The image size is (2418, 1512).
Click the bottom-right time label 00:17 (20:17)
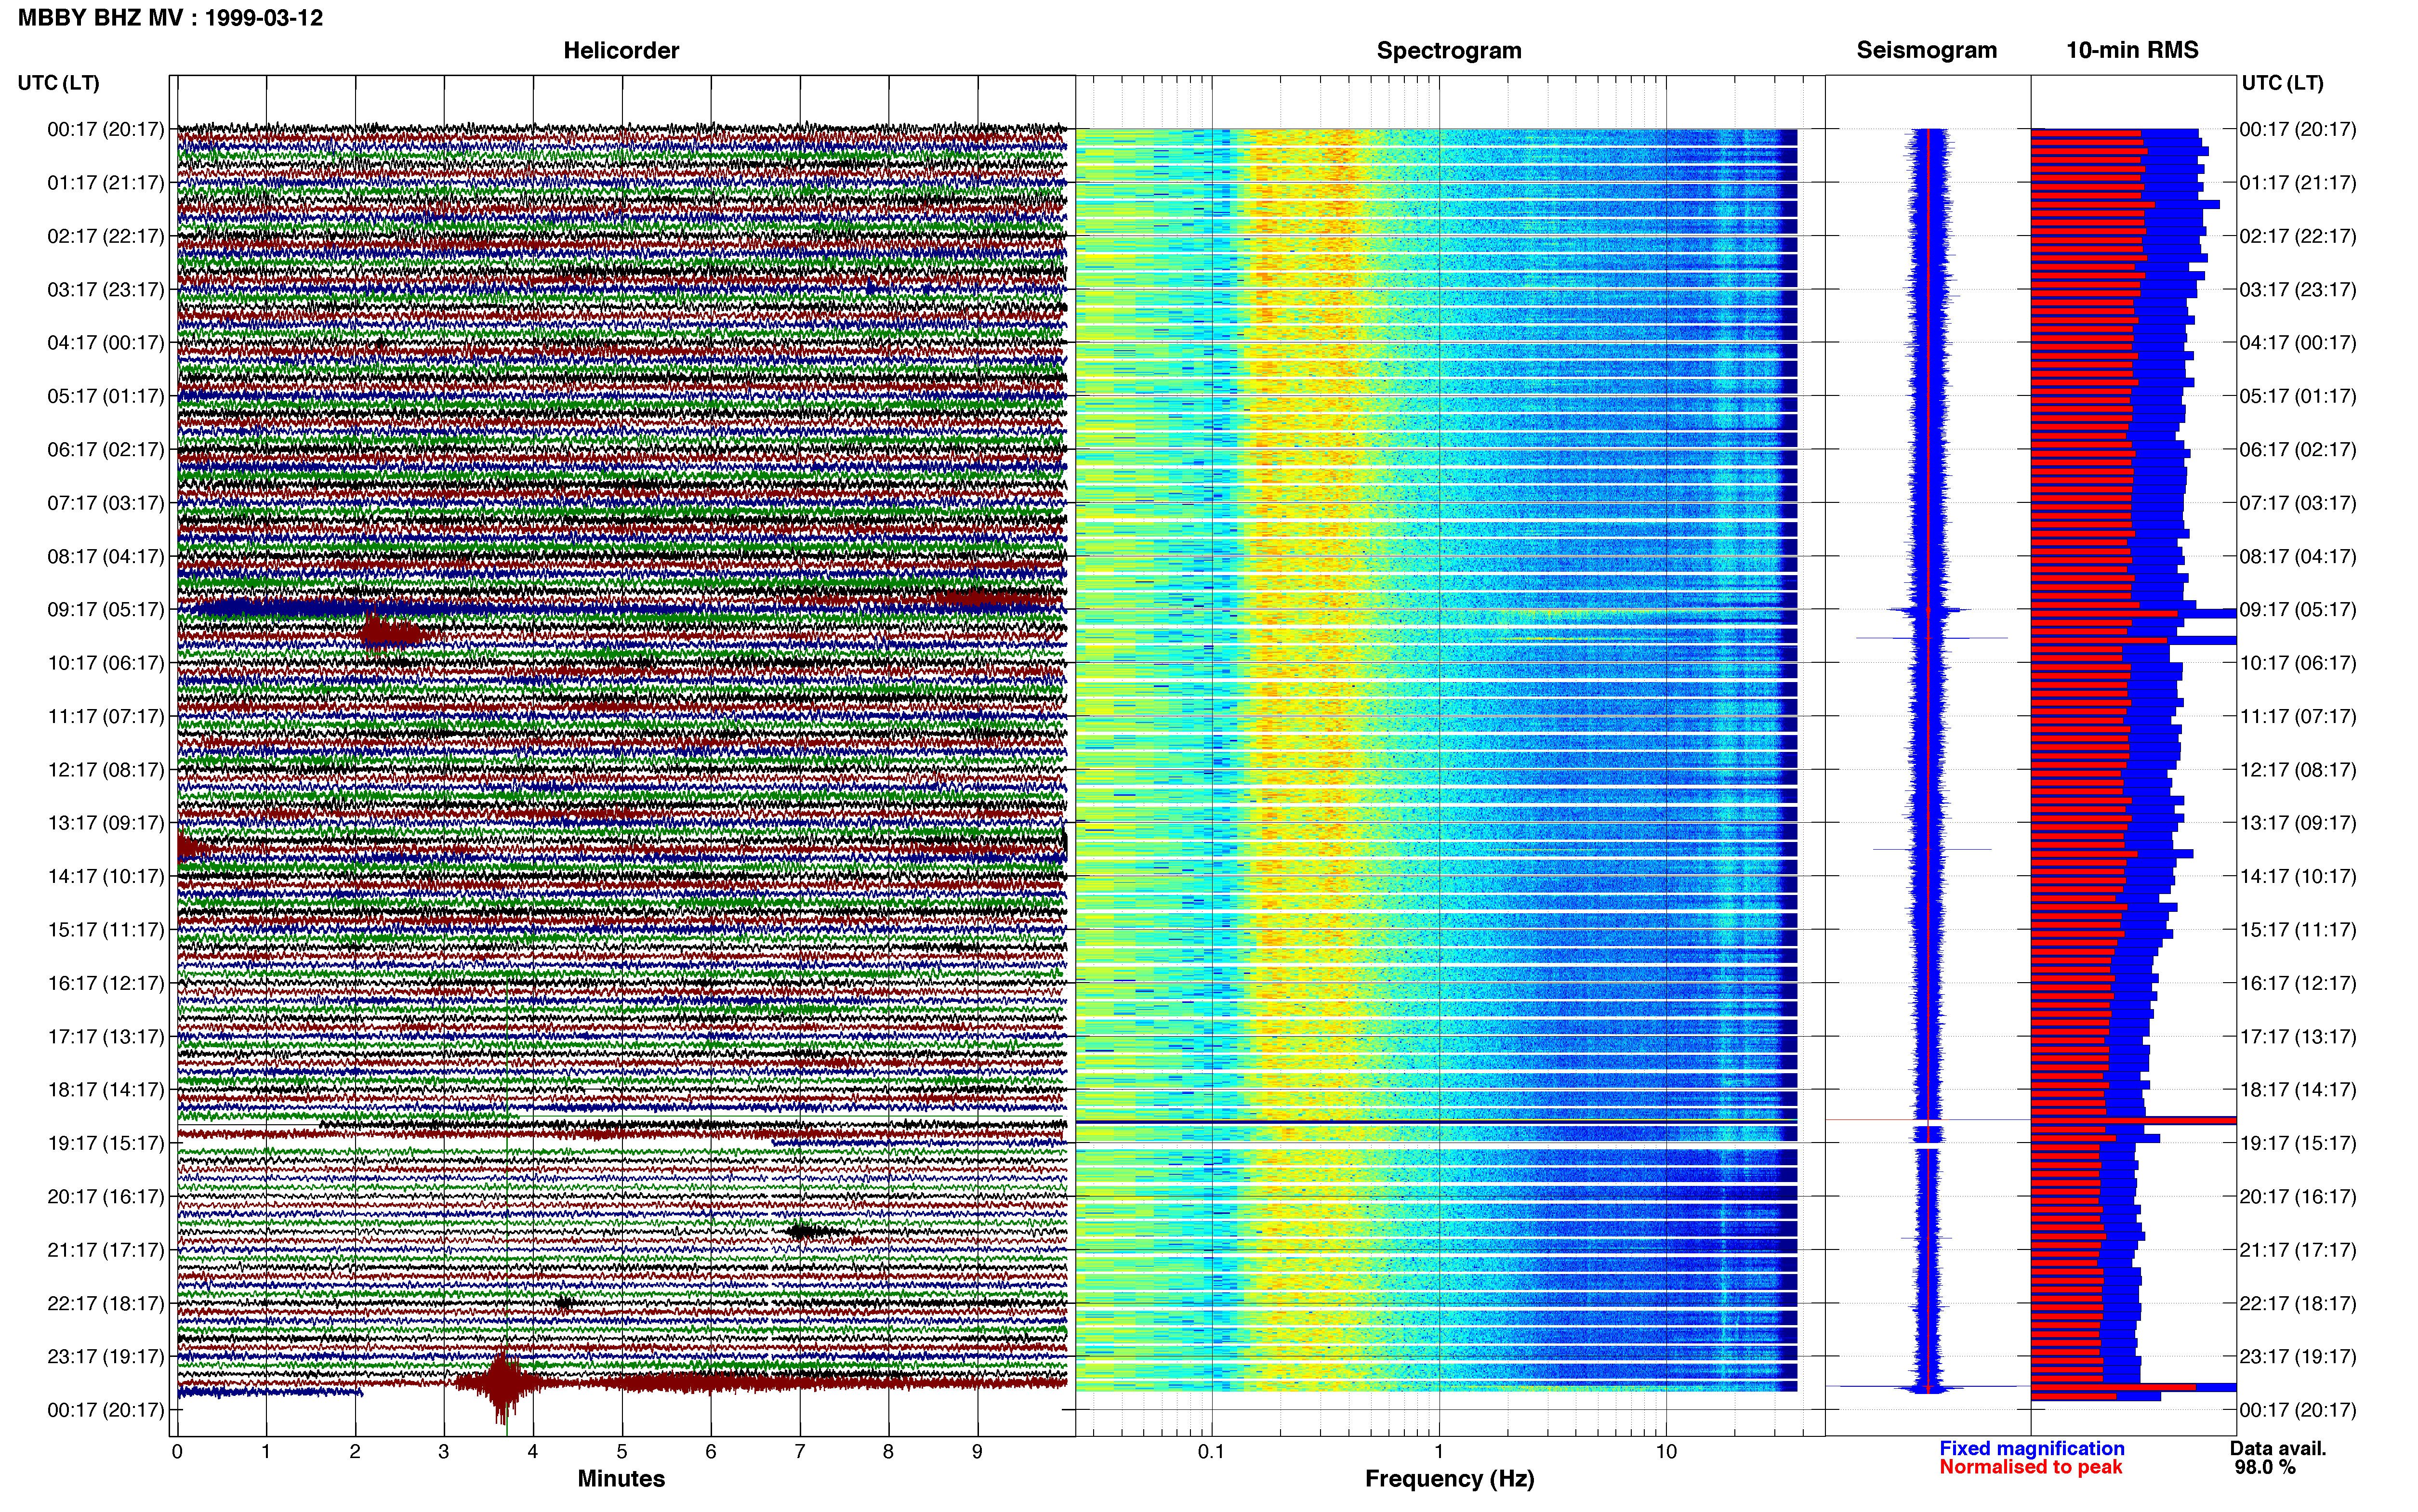[2298, 1410]
